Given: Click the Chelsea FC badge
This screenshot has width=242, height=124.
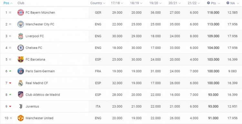Looking at the screenshot, I should click(x=21, y=48).
